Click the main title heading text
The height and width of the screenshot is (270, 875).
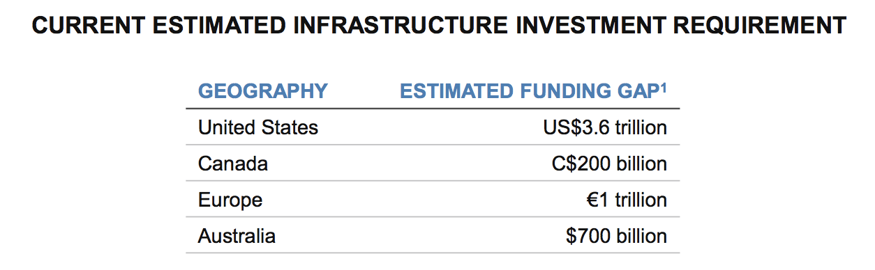coord(440,27)
